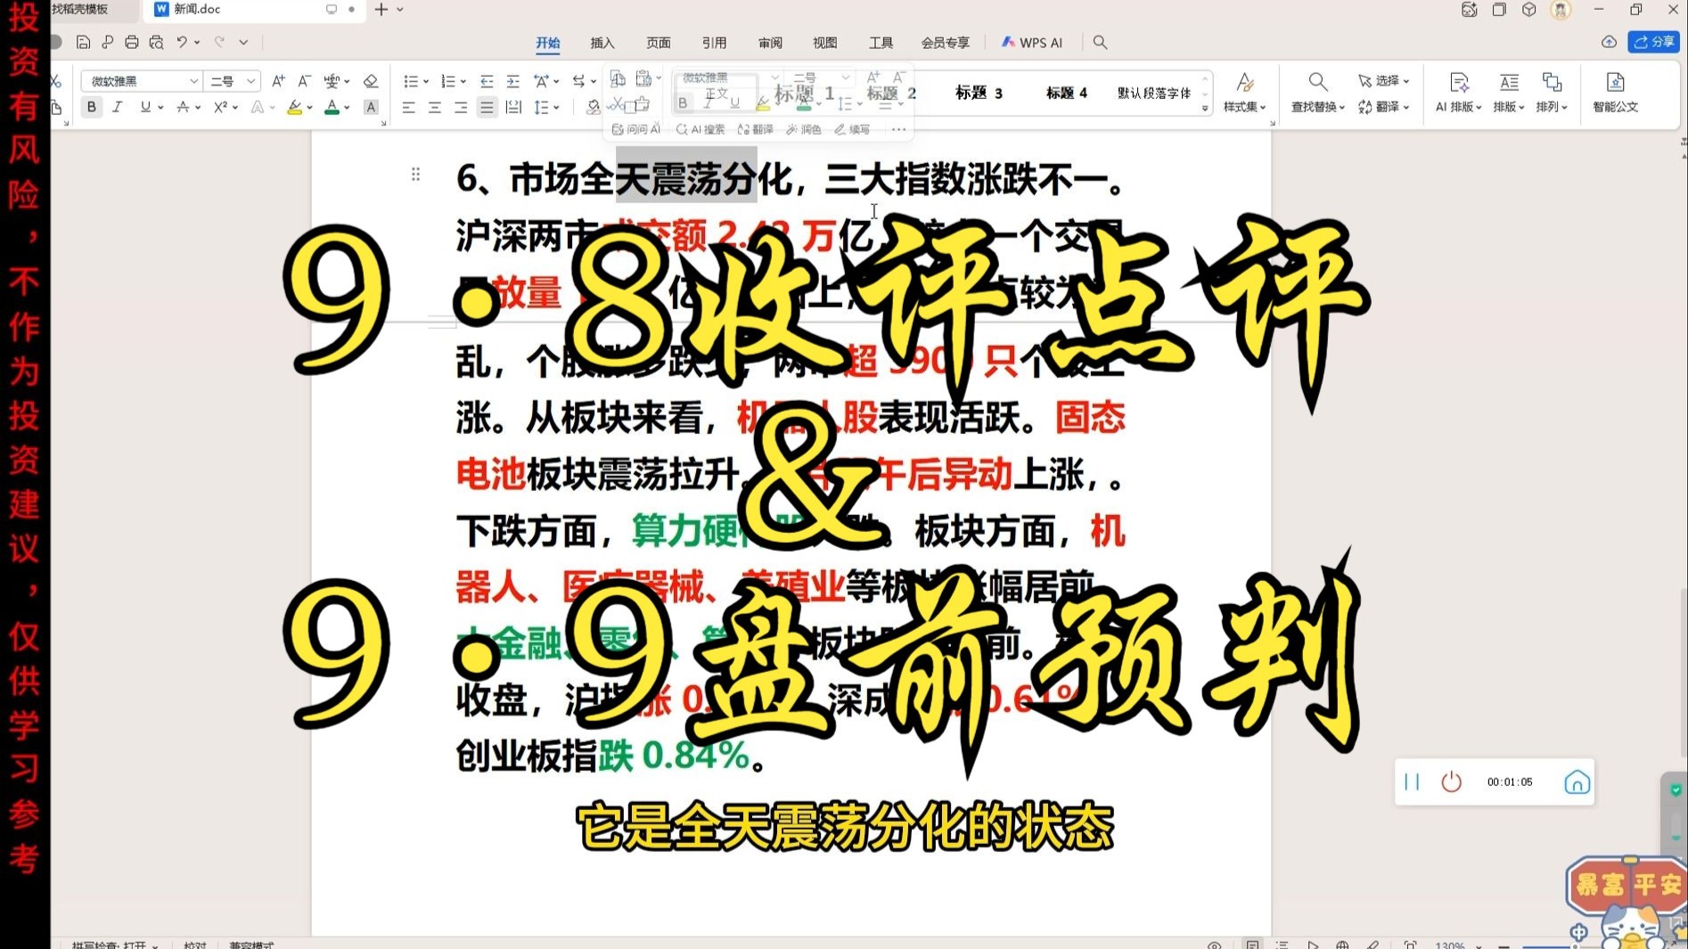Screen dimensions: 1688x949
Task: Click the print icon
Action: pyautogui.click(x=132, y=42)
